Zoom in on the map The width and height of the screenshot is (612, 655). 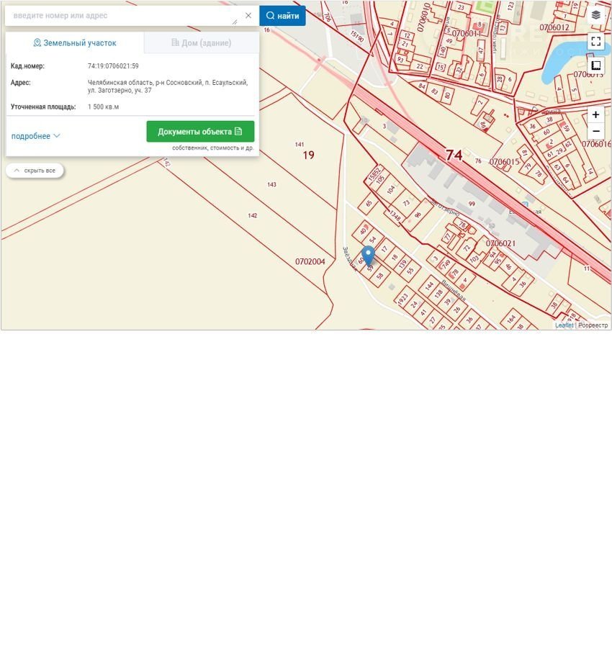(x=595, y=115)
